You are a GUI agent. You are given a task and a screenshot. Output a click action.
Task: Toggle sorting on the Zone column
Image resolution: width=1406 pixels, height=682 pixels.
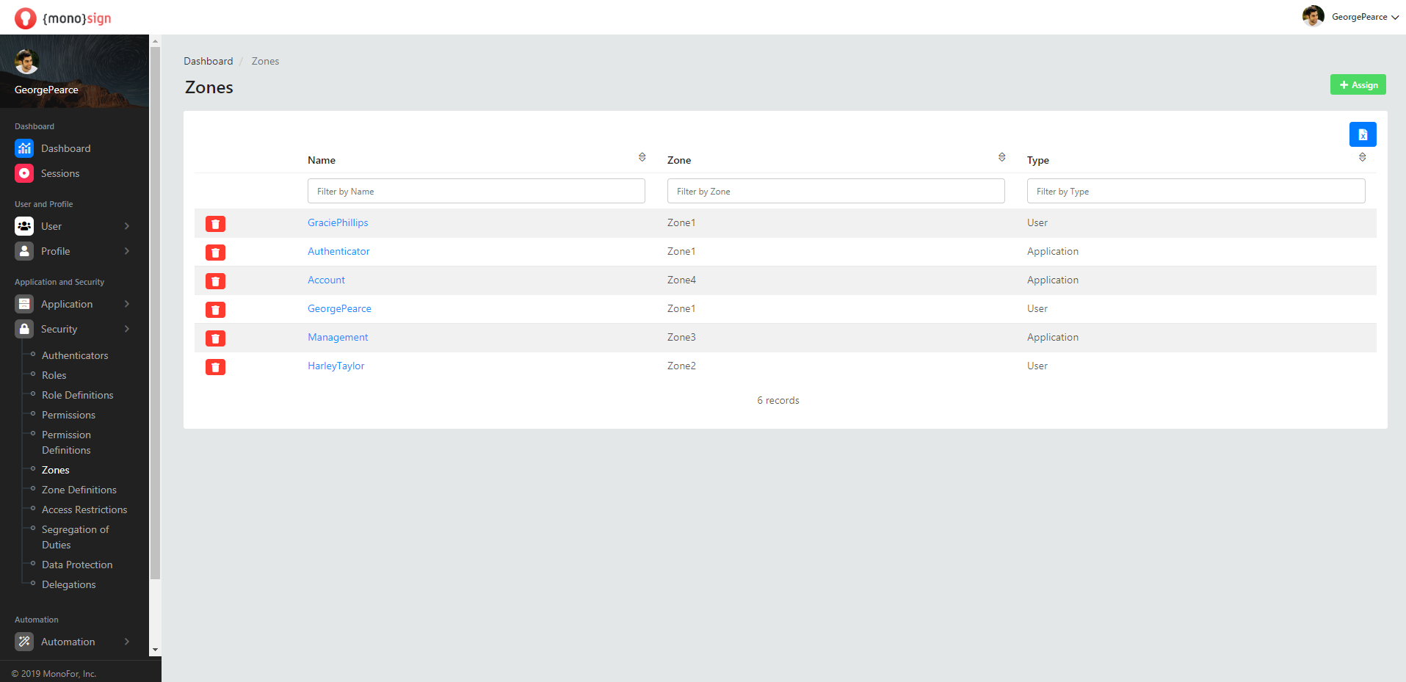pyautogui.click(x=1001, y=157)
